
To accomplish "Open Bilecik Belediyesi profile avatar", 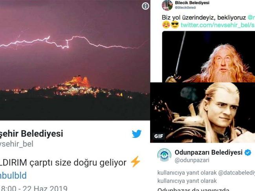I will click(x=167, y=5).
